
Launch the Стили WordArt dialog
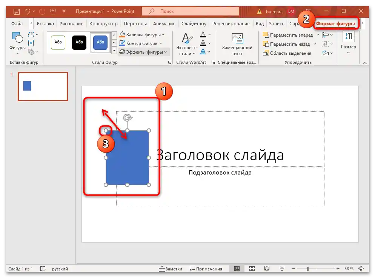pos(213,62)
